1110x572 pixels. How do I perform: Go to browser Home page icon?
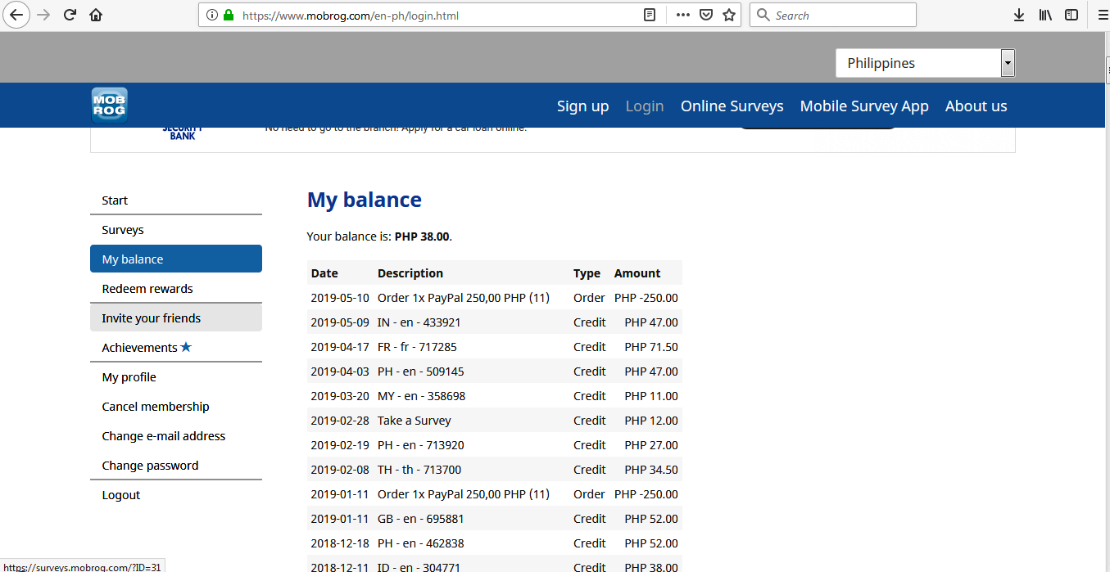(x=96, y=15)
